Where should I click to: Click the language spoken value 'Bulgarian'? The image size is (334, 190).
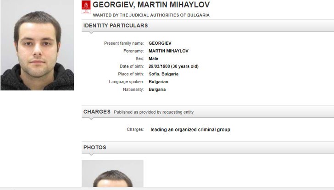158,82
